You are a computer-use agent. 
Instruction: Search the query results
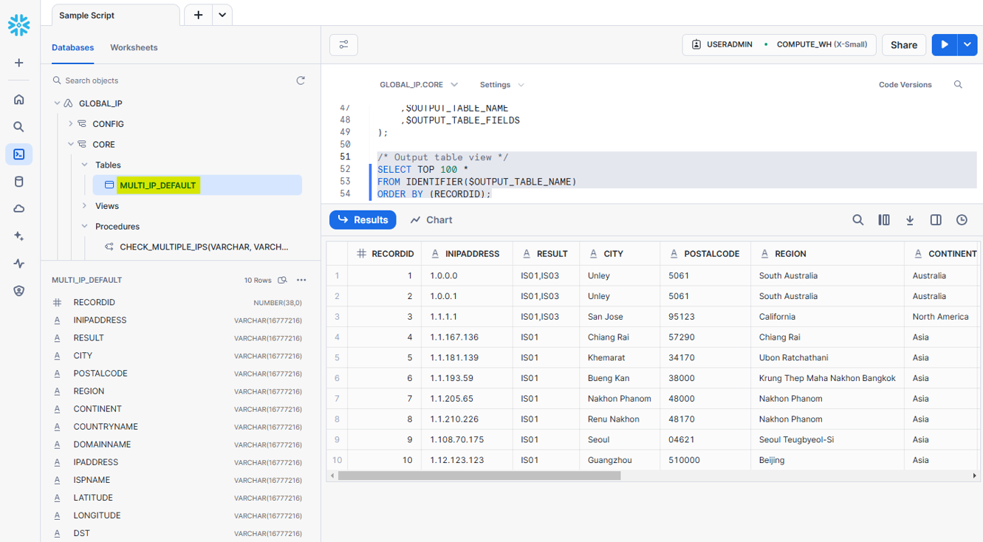[858, 220]
